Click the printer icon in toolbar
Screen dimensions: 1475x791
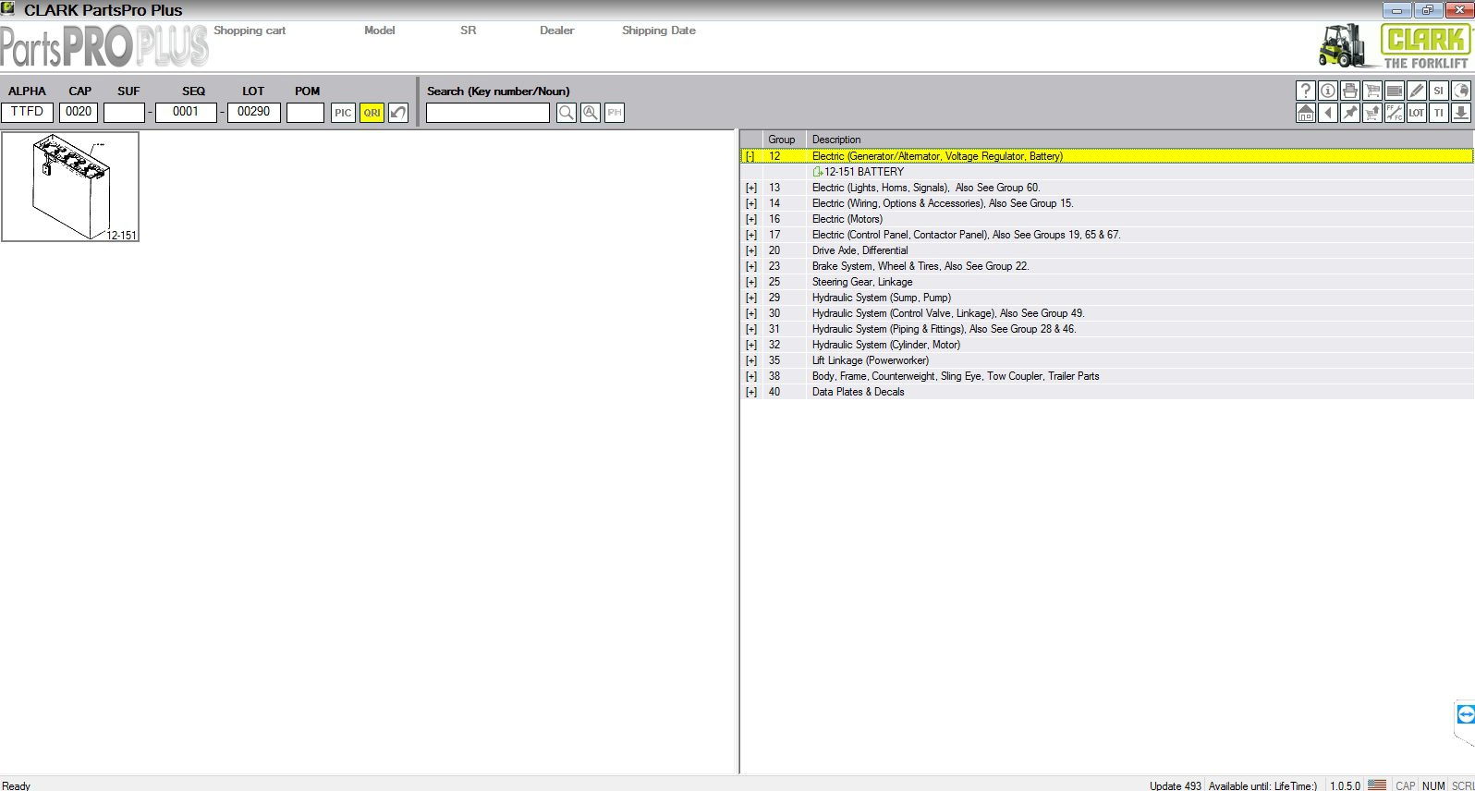point(1349,90)
